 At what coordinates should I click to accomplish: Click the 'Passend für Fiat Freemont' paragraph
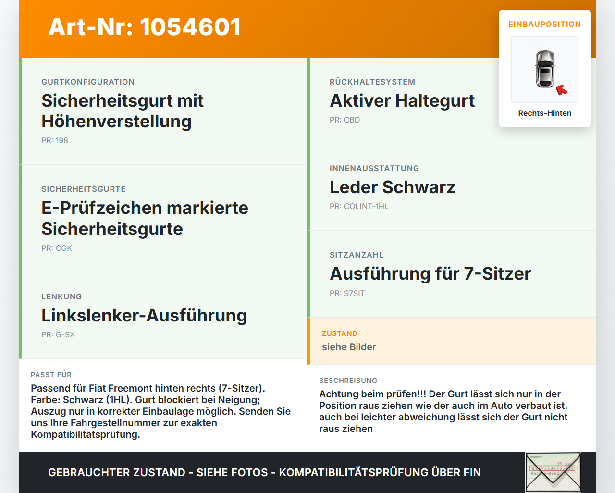click(x=161, y=411)
